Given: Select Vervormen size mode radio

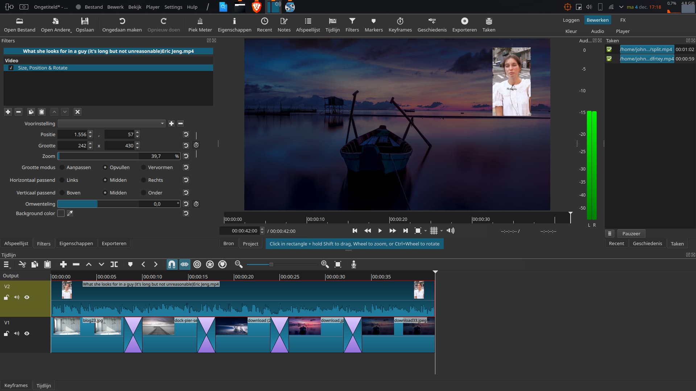Looking at the screenshot, I should tap(144, 168).
